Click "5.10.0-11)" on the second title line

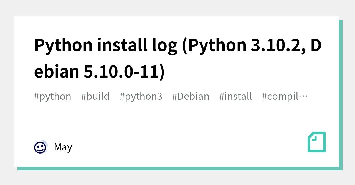(x=124, y=71)
